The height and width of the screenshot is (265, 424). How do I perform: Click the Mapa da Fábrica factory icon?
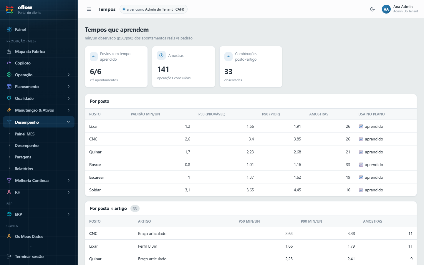coord(9,52)
